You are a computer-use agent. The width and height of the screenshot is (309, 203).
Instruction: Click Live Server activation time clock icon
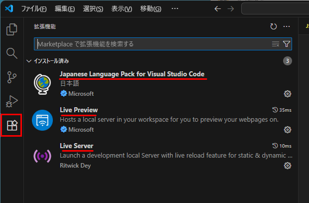click(275, 146)
